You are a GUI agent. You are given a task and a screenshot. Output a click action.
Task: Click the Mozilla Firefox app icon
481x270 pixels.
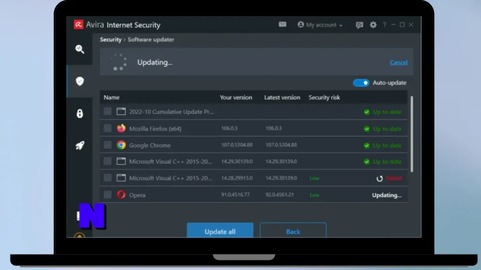tap(121, 128)
